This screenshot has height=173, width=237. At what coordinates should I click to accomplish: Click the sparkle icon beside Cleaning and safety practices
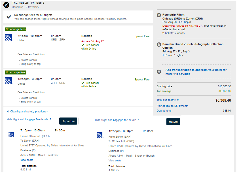(8, 112)
